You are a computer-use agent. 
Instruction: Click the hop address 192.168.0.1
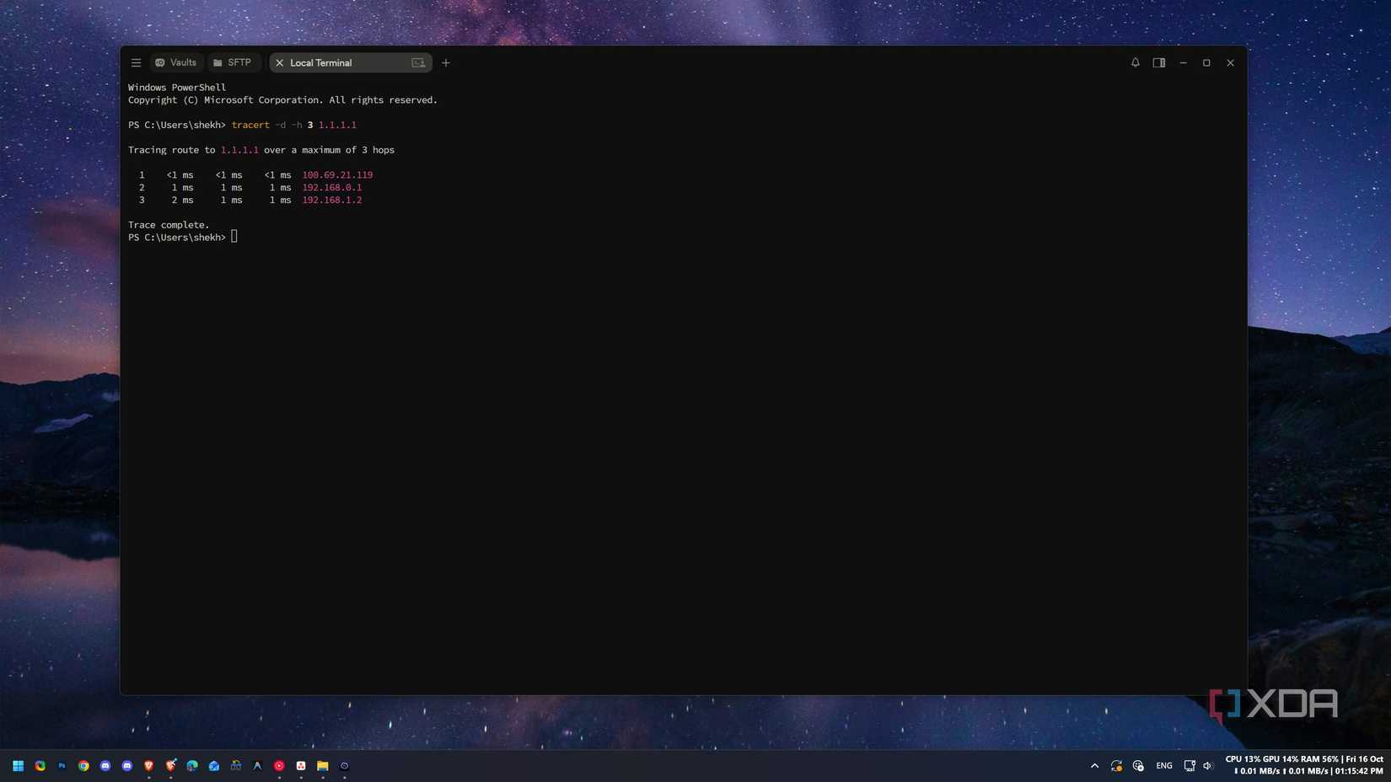[332, 188]
